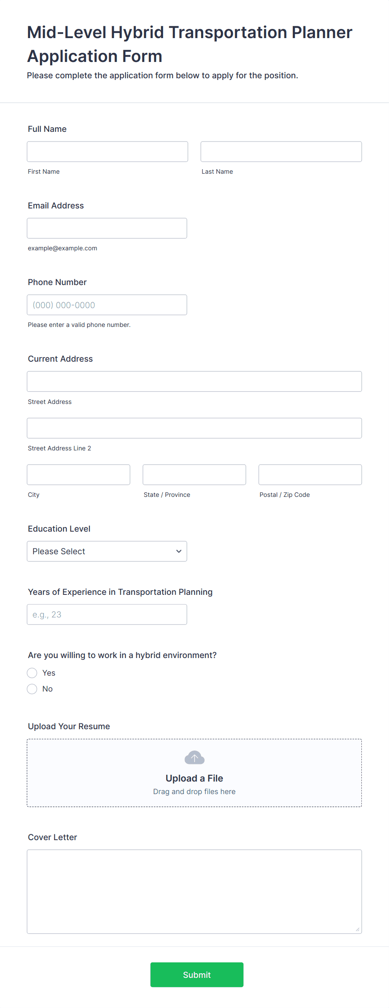The width and height of the screenshot is (389, 1008).
Task: Select the No radio button
Action: coord(32,689)
